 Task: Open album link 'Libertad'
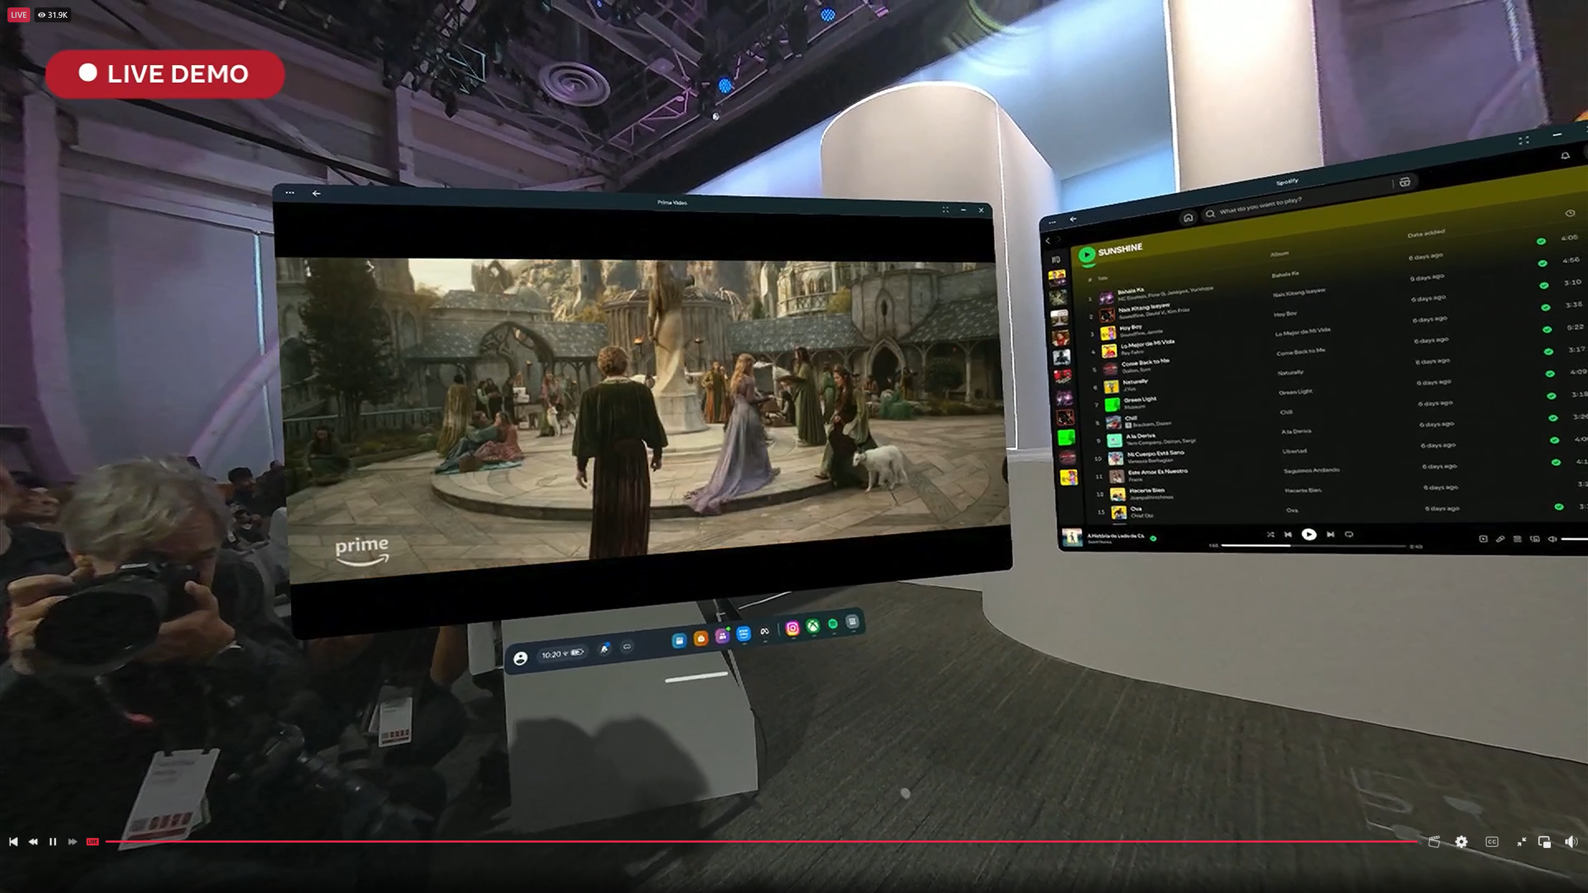1294,451
